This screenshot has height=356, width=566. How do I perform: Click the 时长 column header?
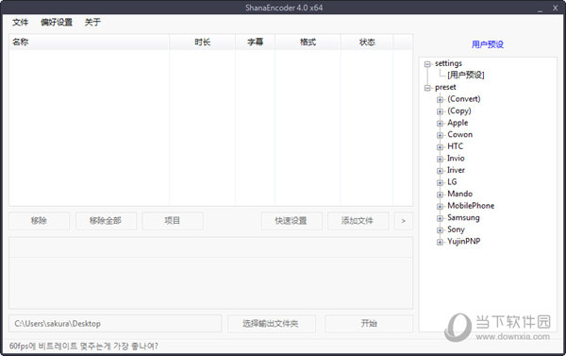(x=202, y=42)
